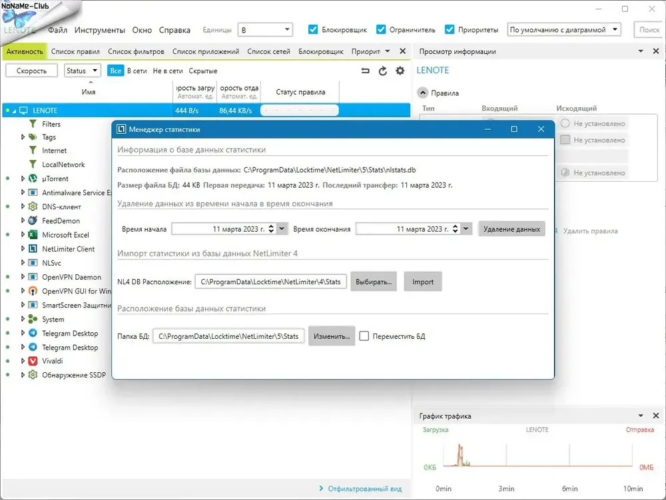Select the µTorrent app icon
Screen dimensions: 666x500
click(x=33, y=178)
